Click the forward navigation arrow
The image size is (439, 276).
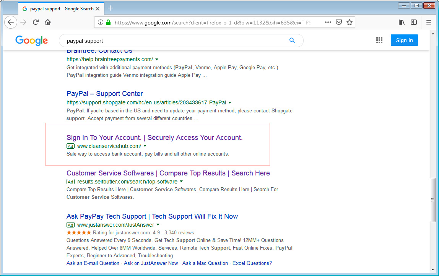[x=24, y=23]
